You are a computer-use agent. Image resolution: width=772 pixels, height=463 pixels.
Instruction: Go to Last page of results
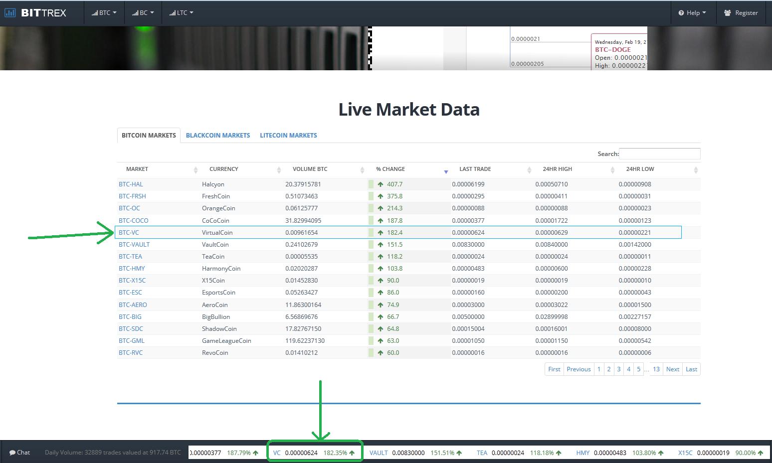[x=691, y=369]
